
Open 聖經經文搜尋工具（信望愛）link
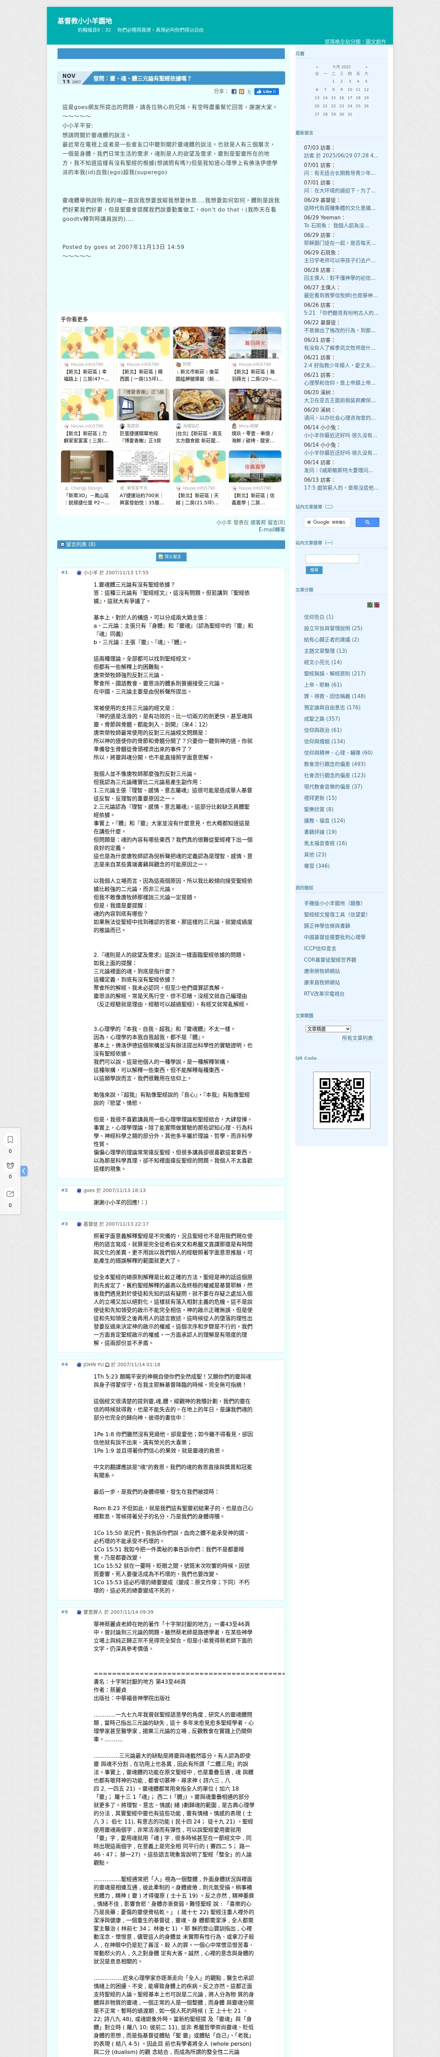[x=335, y=915]
